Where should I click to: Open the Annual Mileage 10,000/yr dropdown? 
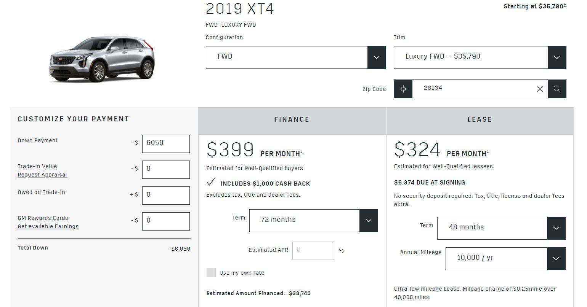pyautogui.click(x=556, y=258)
